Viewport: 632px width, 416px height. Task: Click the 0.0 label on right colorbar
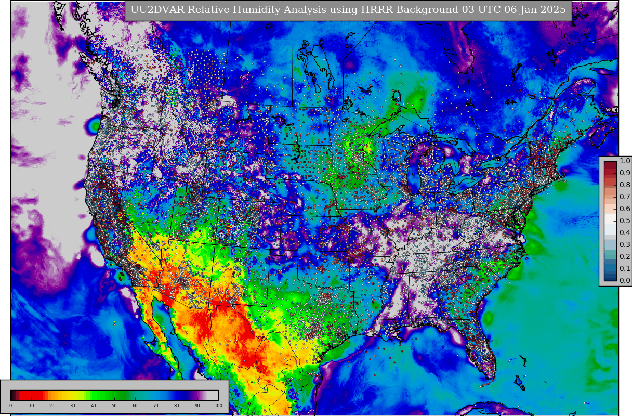625,281
